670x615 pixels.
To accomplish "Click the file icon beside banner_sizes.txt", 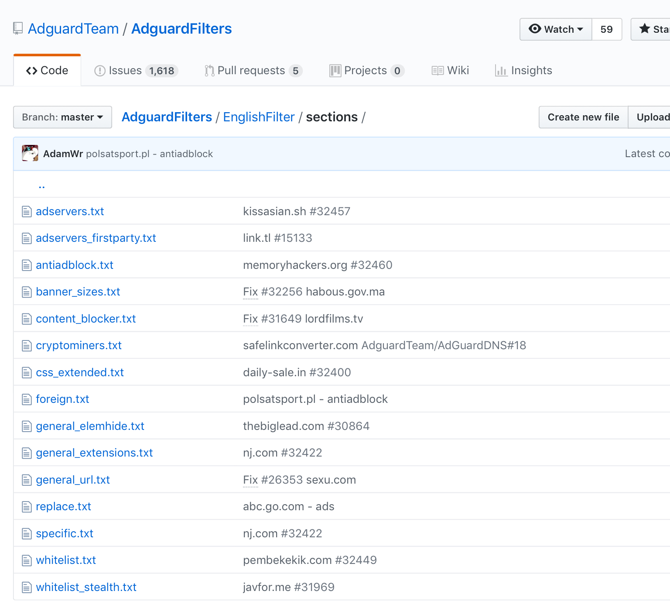I will [x=27, y=292].
